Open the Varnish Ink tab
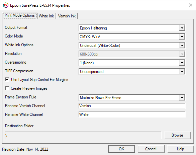196x155 pixels. click(67, 16)
